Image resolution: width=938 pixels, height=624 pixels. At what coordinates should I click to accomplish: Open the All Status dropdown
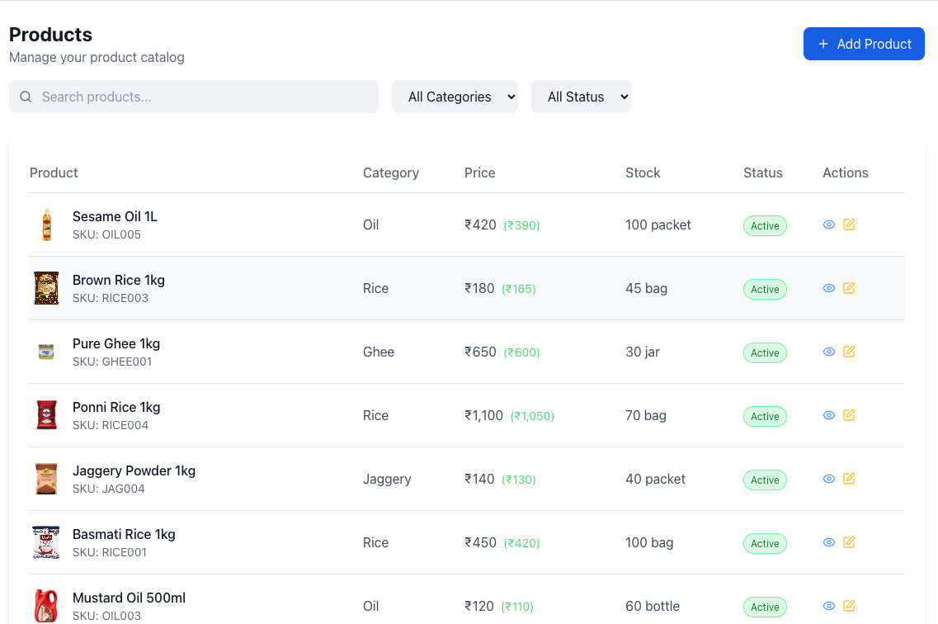(x=581, y=97)
